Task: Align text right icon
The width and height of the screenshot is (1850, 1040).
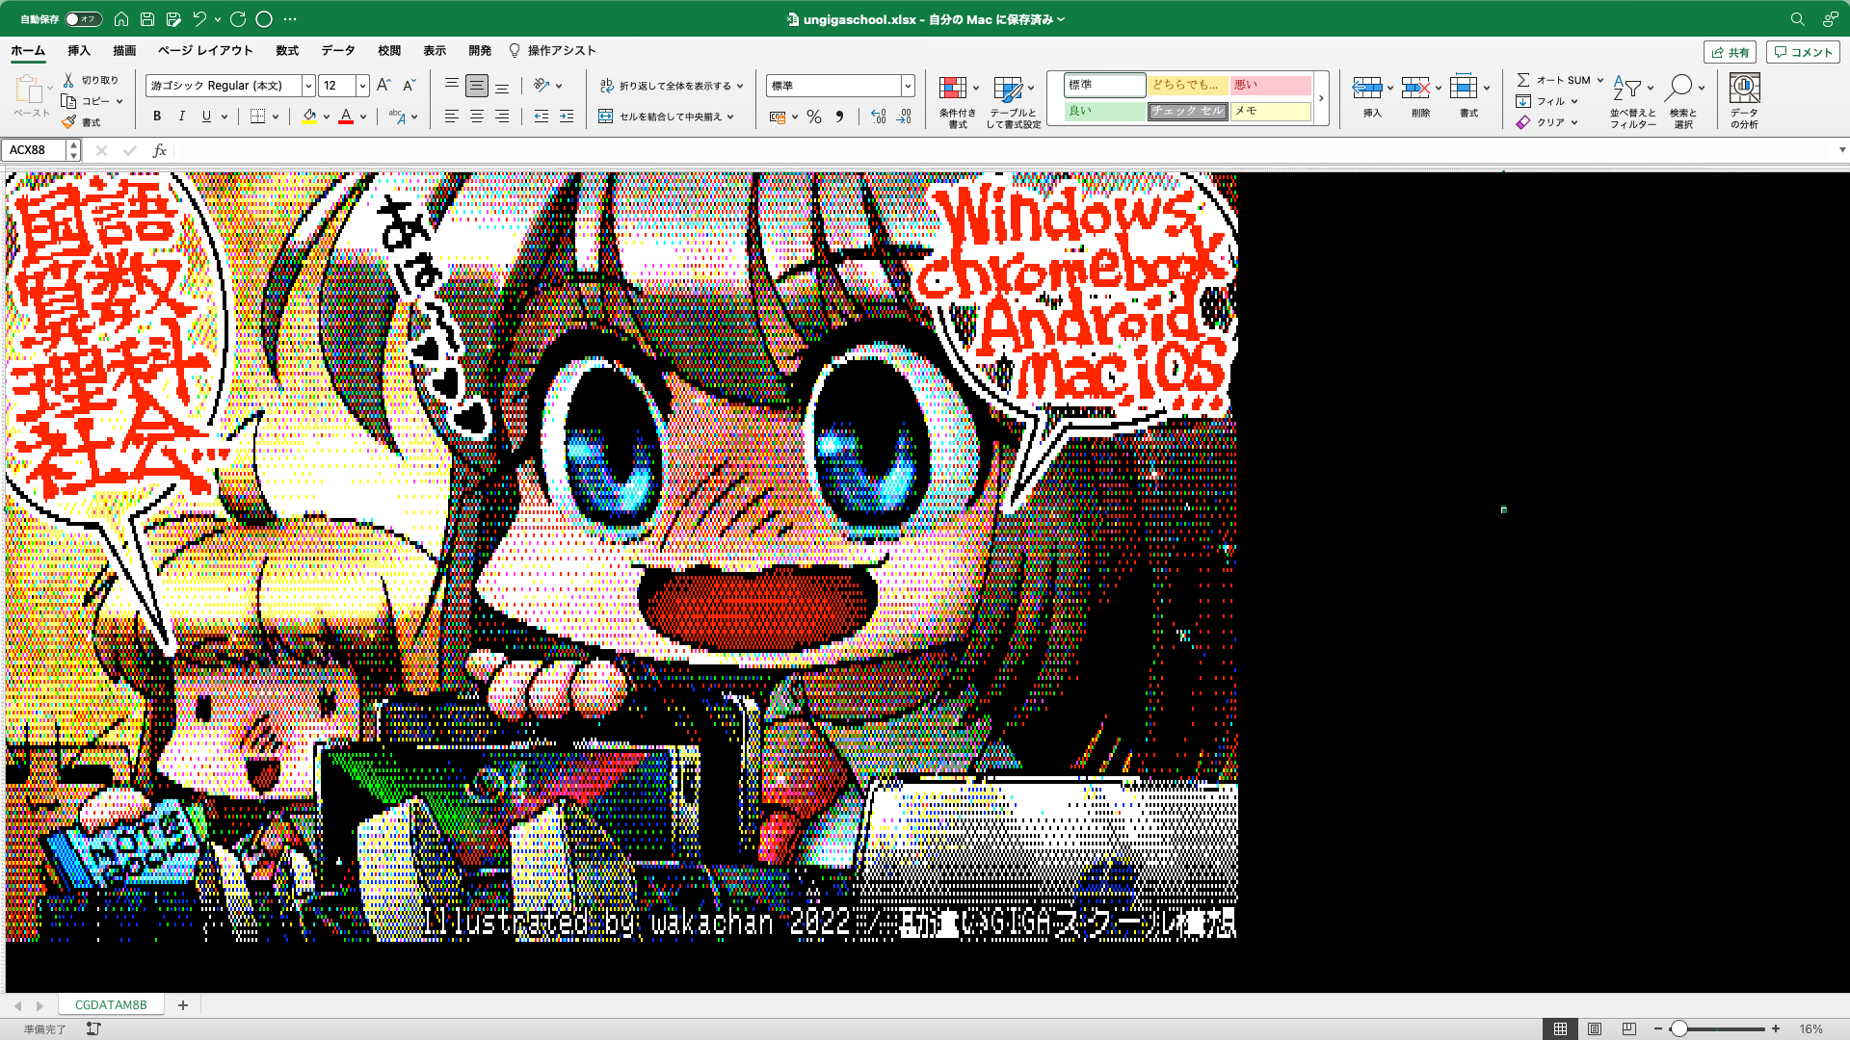Action: coord(502,117)
